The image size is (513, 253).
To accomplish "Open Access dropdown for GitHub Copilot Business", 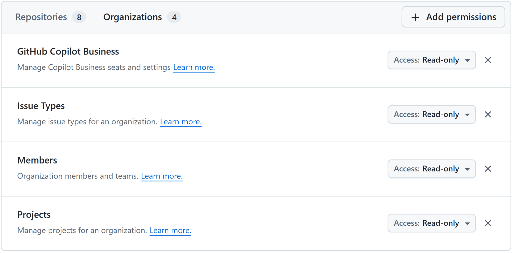I will click(x=431, y=60).
